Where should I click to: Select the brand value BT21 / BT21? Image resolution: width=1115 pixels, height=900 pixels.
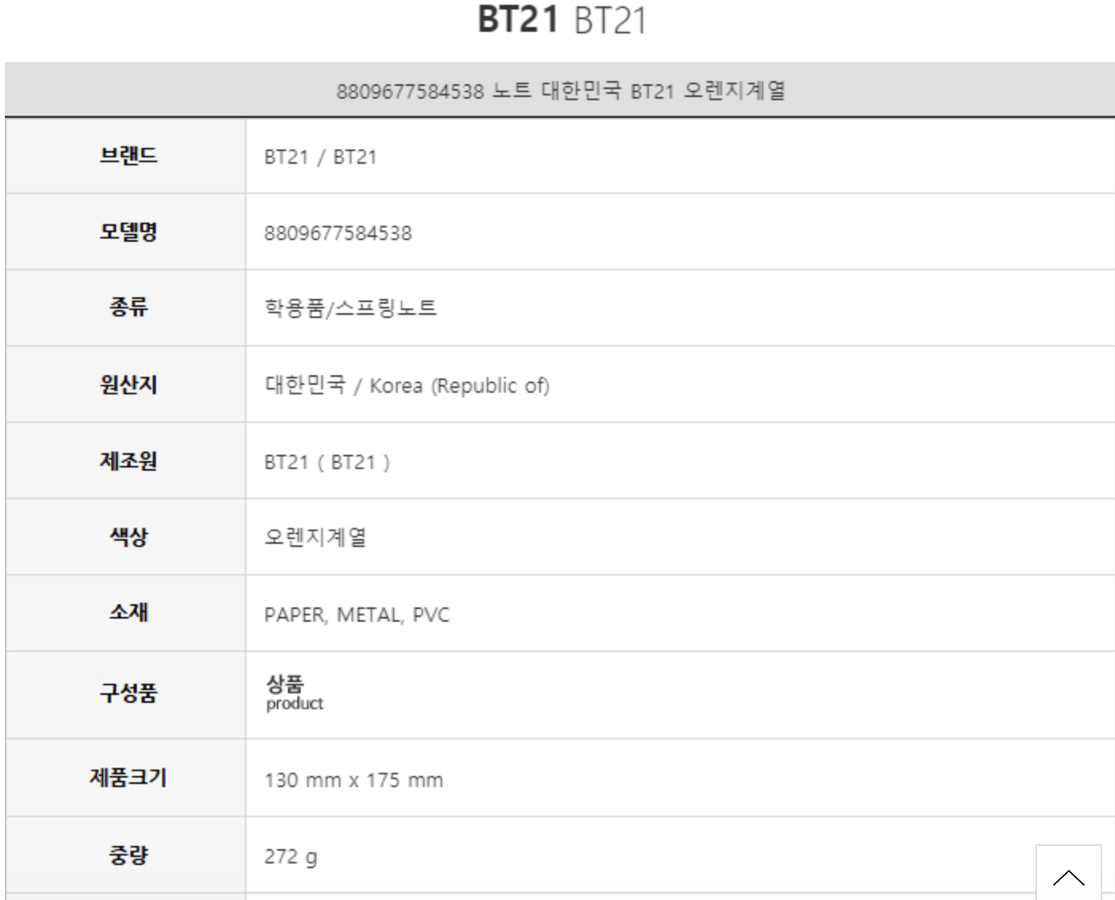coord(321,157)
